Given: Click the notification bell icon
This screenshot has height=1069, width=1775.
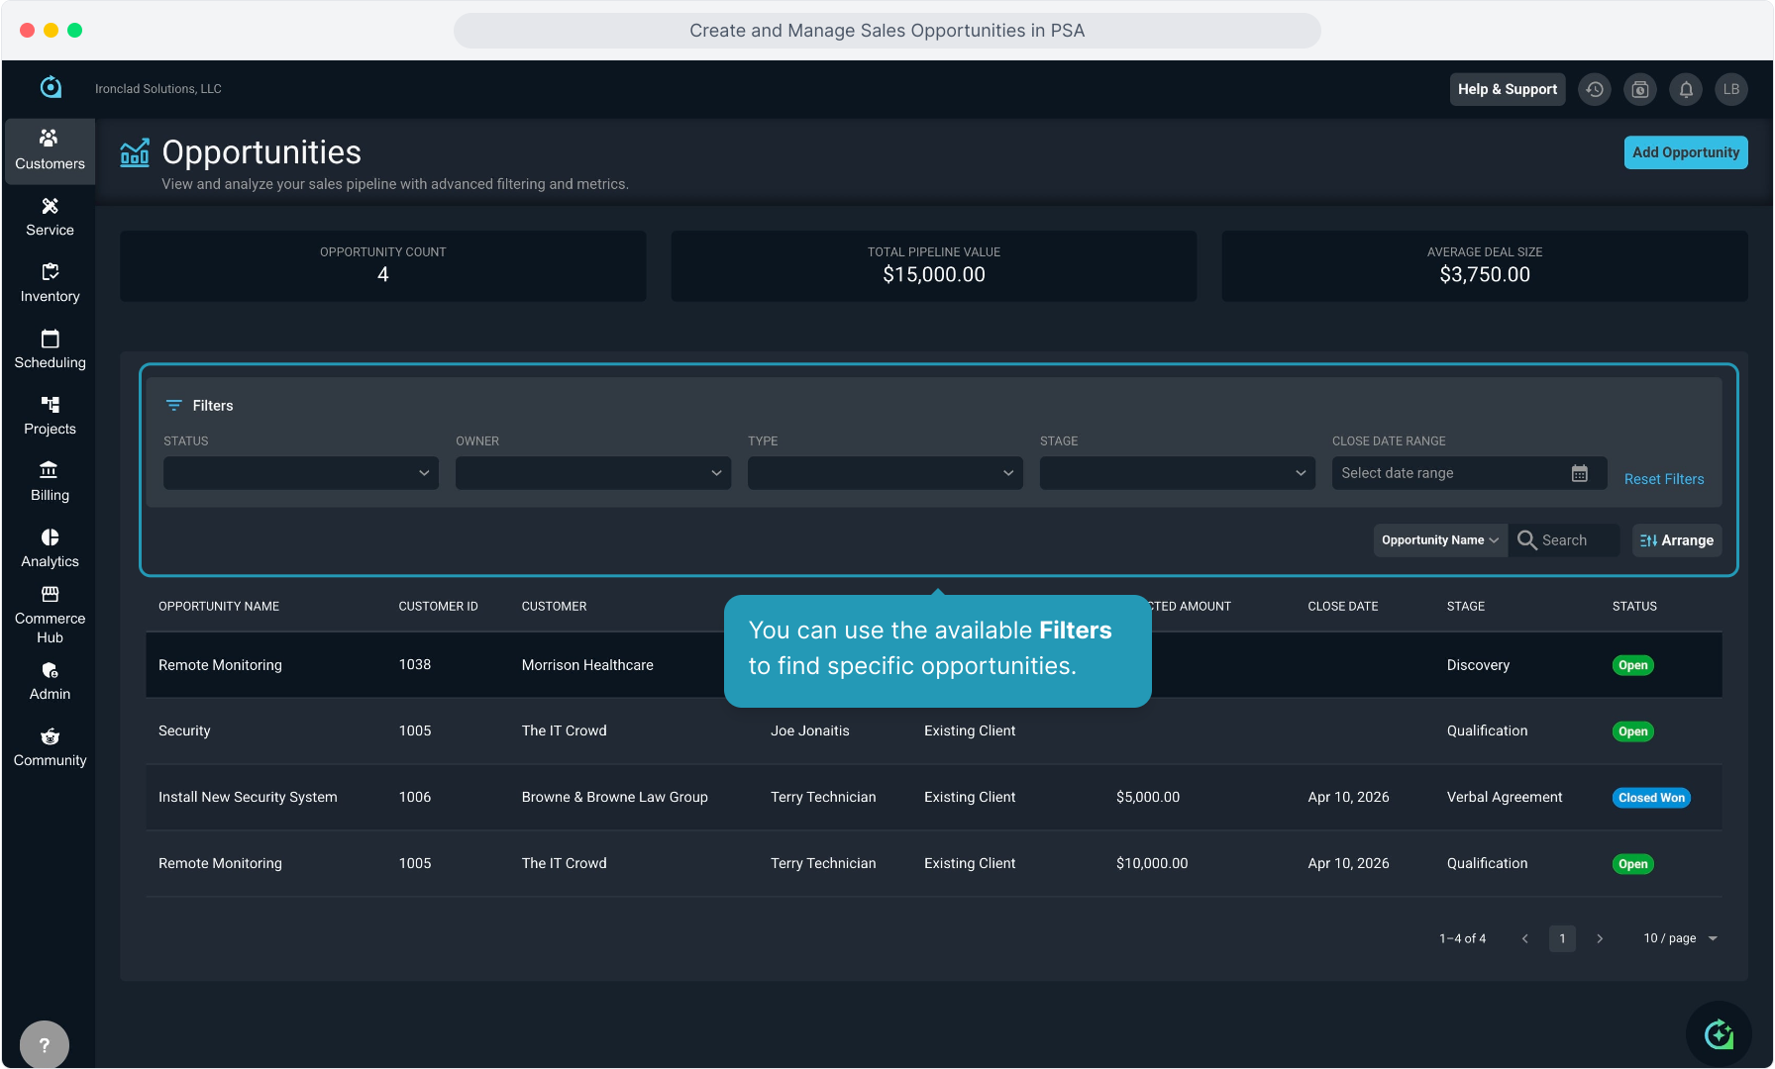Looking at the screenshot, I should pyautogui.click(x=1686, y=89).
